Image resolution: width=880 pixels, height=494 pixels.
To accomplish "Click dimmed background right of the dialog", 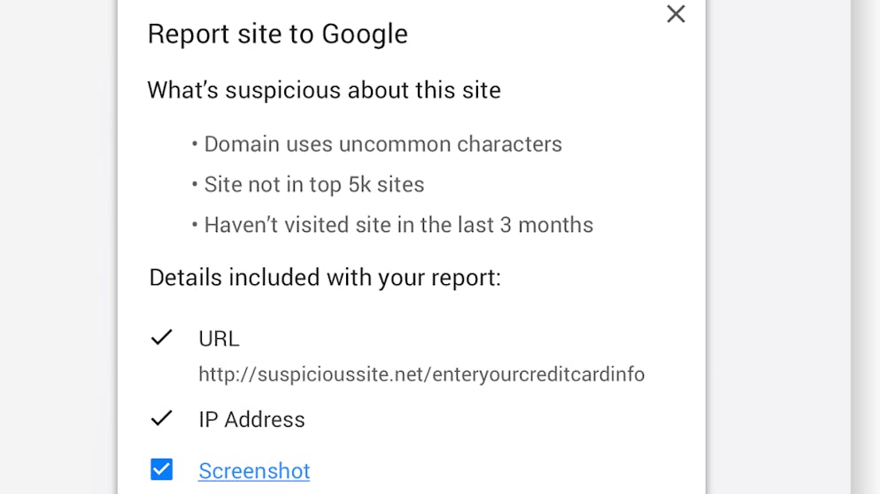I will 777,248.
